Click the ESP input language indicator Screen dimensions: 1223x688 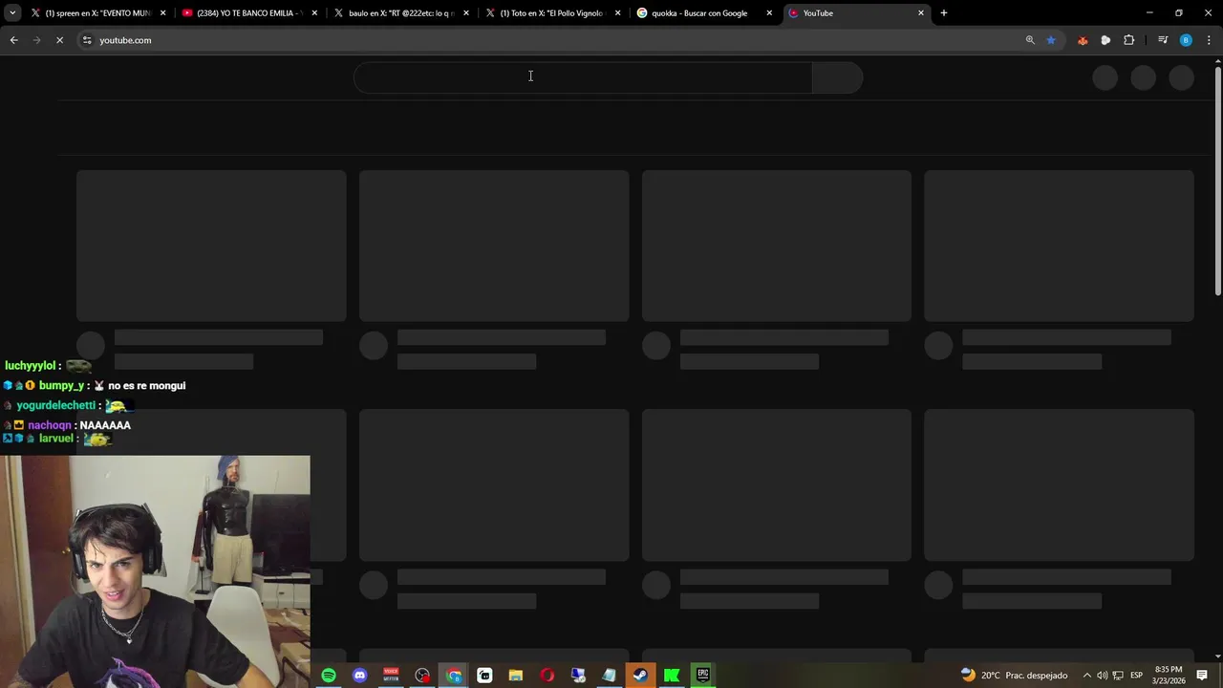[1137, 676]
